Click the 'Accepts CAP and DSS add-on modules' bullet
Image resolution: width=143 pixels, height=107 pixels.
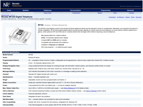(x=54, y=40)
